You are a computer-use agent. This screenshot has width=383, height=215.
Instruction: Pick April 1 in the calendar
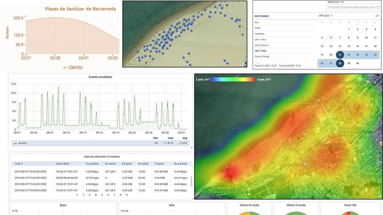349,29
